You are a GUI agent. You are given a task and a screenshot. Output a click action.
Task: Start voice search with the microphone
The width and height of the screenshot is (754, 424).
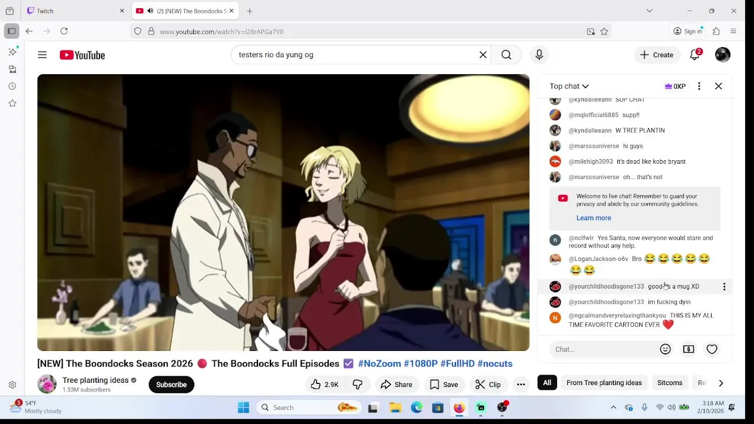[x=539, y=55]
